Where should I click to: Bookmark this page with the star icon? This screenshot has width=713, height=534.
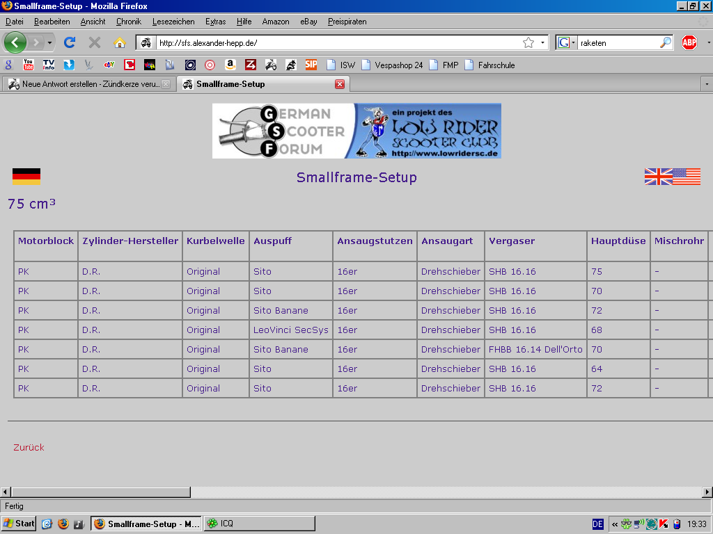[528, 42]
